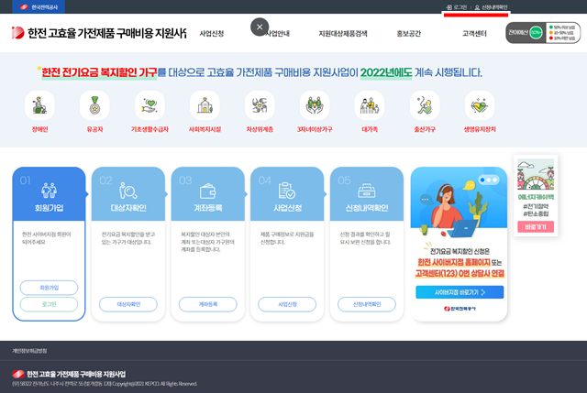Click the green text 2022년에도
The width and height of the screenshot is (587, 393).
tap(386, 72)
